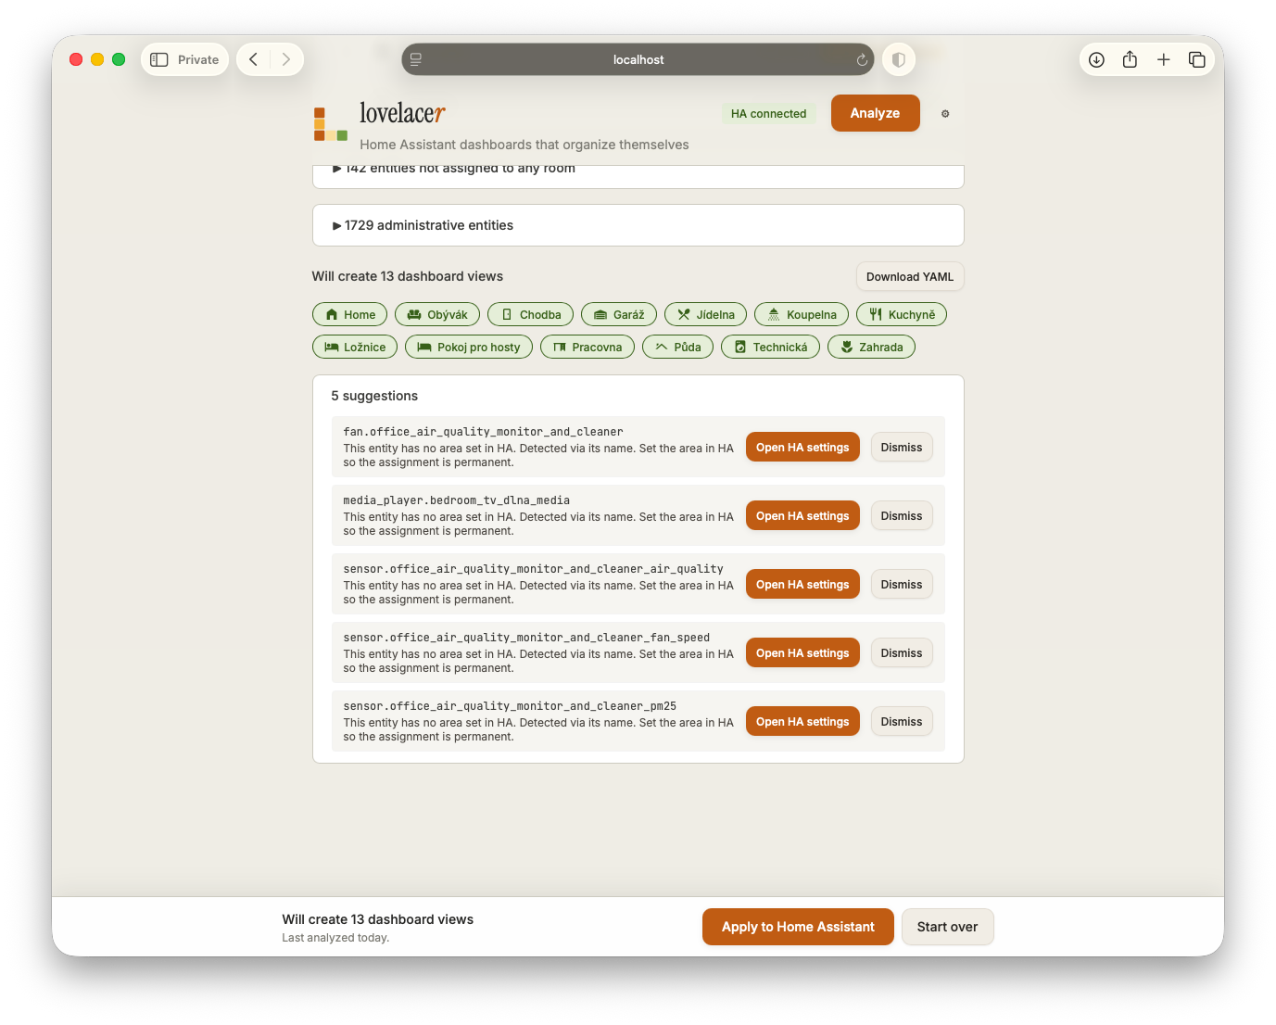Open HA settings for the cleaner_pm25 sensor
Image resolution: width=1276 pixels, height=1025 pixels.
click(x=802, y=722)
